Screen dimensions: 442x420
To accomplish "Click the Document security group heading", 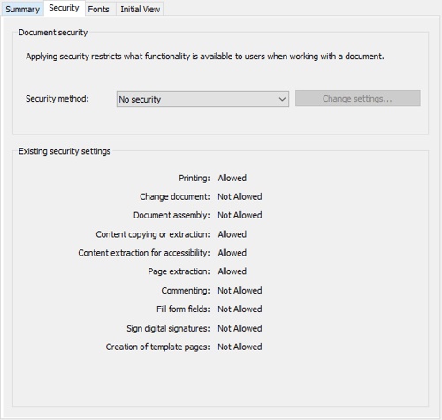I will 53,33.
